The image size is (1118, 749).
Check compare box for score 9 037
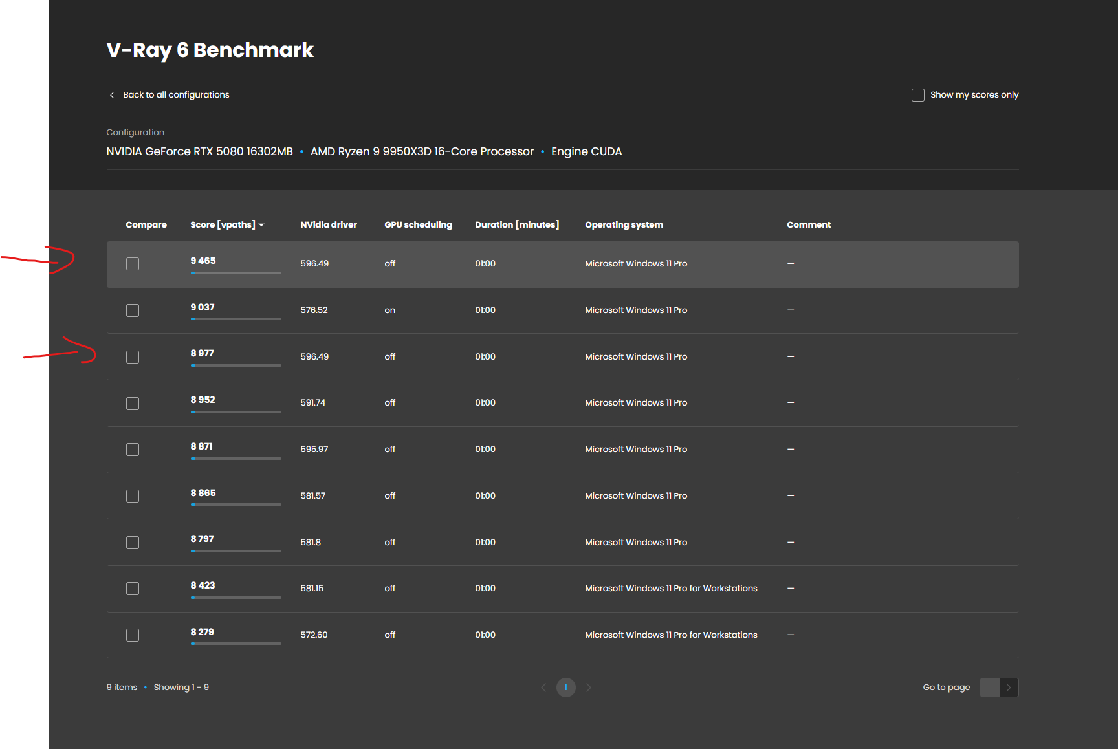pos(133,310)
